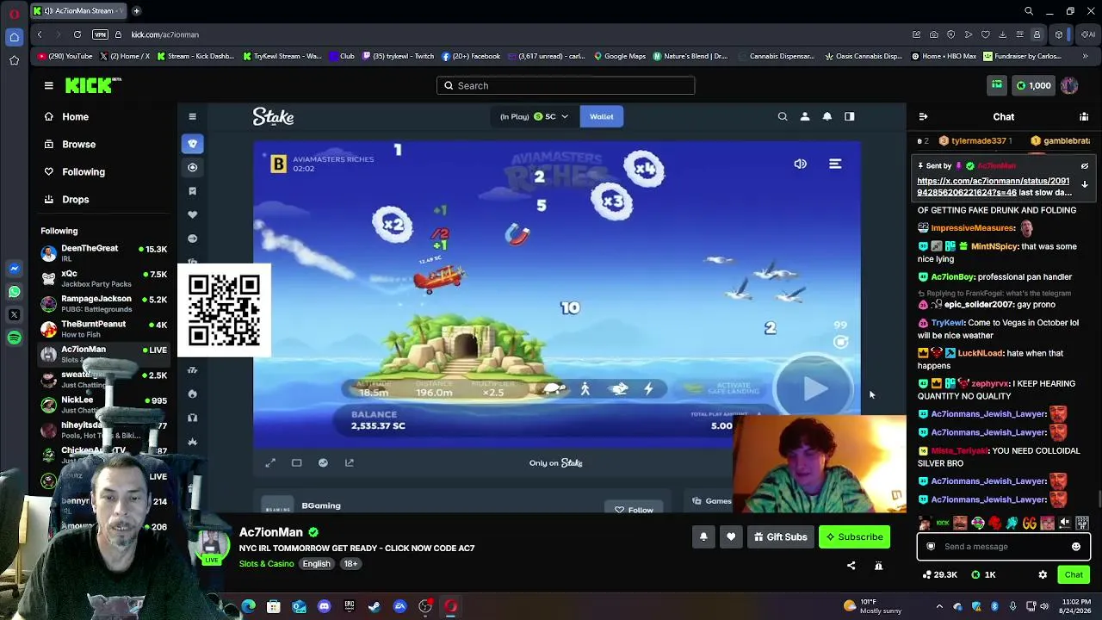Unpin the pinned chat message
Viewport: 1102px width, 620px height.
(1085, 166)
